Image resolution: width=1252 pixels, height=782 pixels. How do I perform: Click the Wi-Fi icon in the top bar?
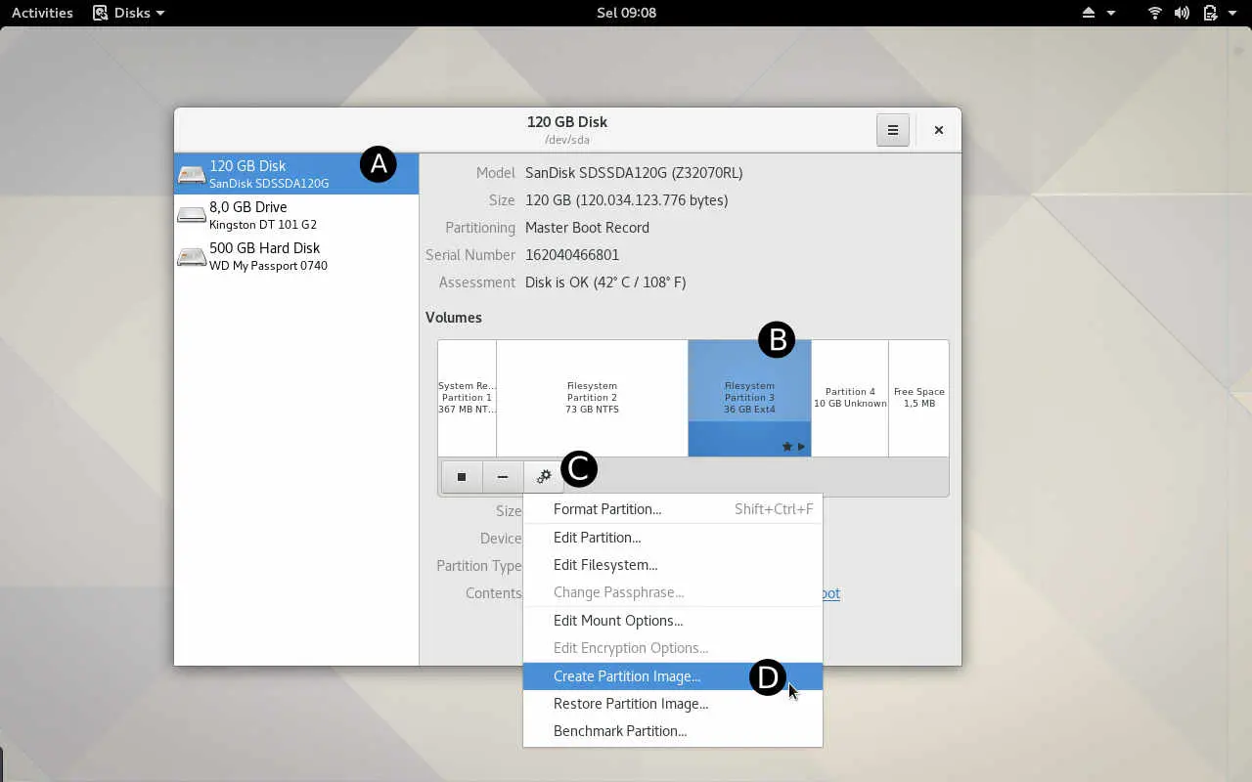[1154, 13]
